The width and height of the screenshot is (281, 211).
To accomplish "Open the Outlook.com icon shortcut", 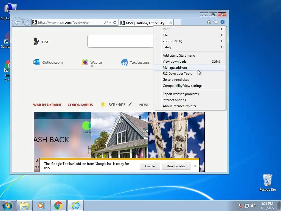I will point(36,62).
